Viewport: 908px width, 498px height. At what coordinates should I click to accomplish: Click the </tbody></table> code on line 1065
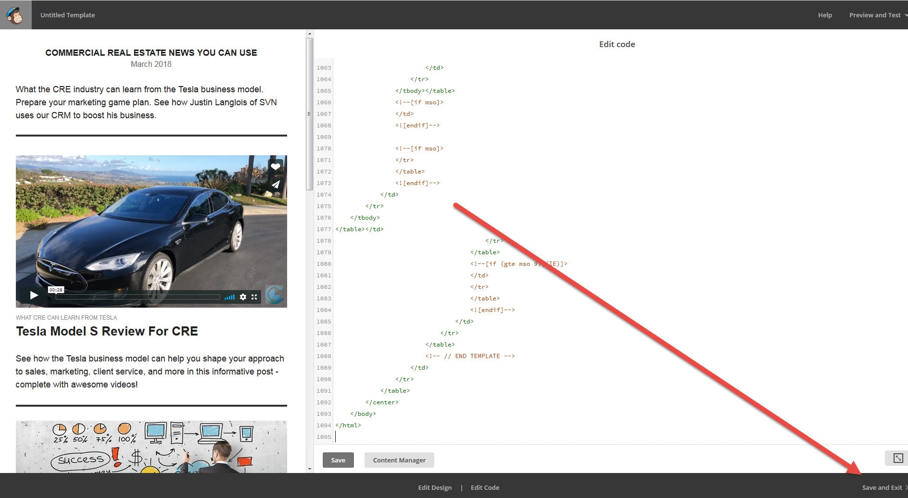coord(425,91)
